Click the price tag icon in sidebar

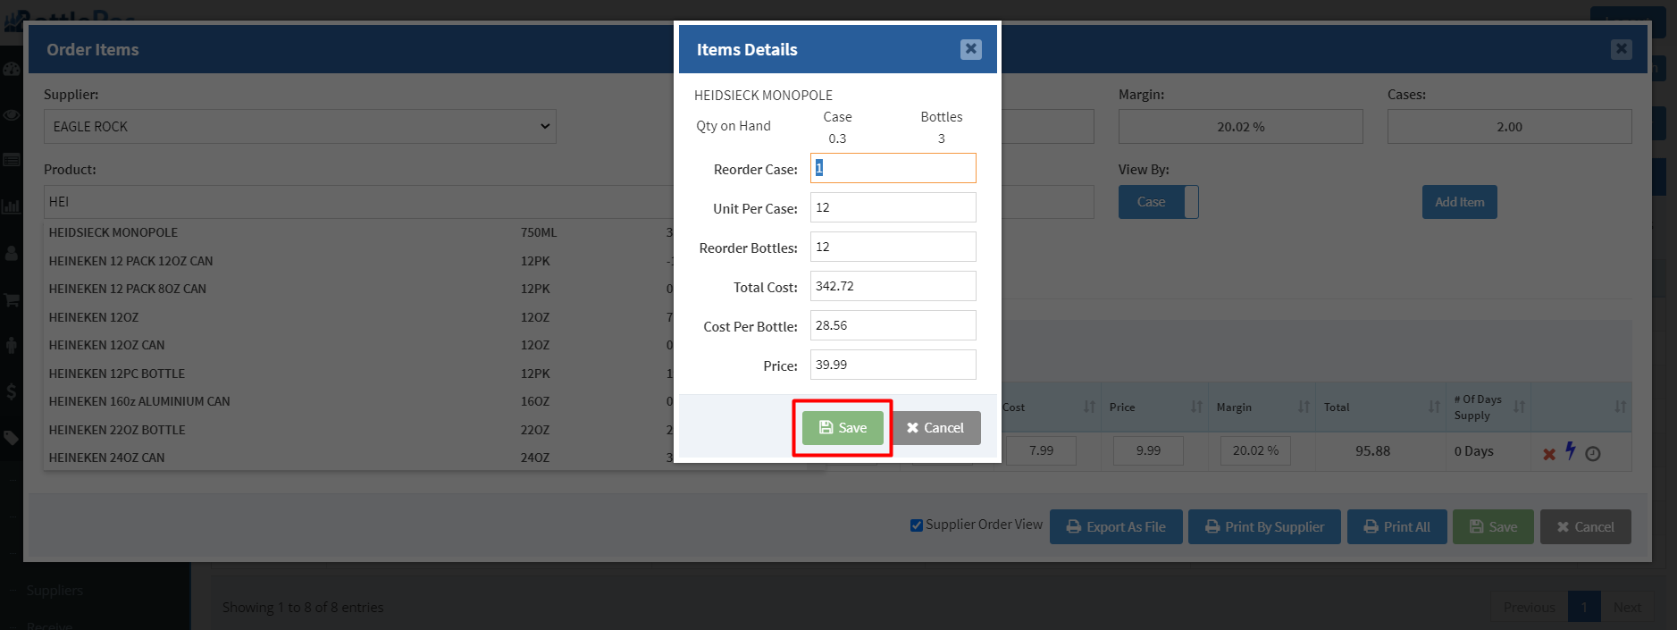point(11,438)
